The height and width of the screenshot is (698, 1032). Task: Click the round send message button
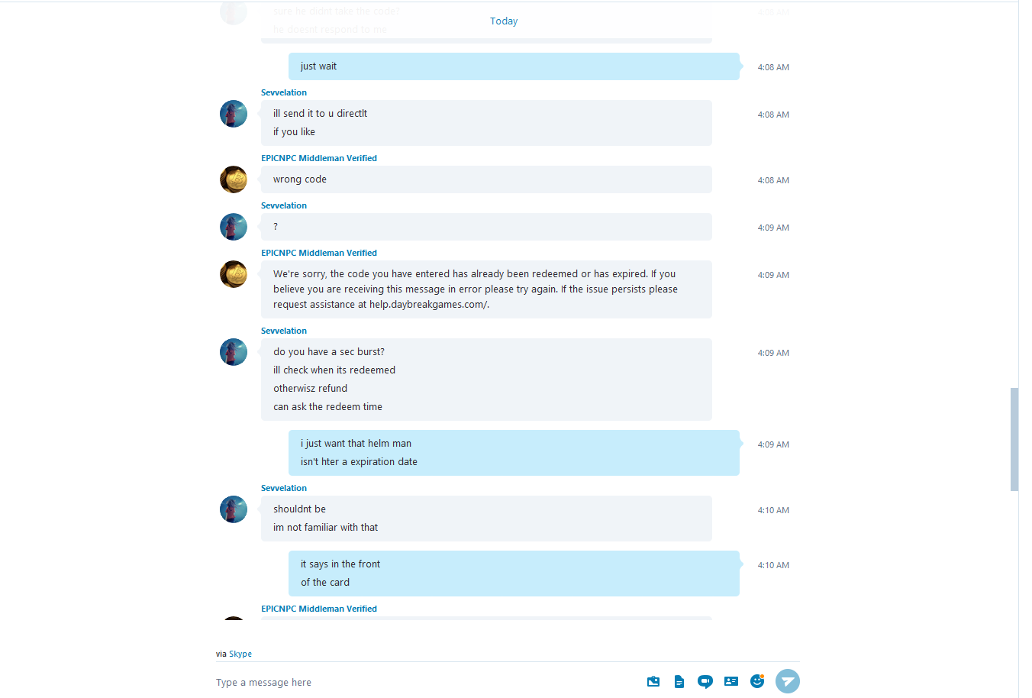(788, 681)
